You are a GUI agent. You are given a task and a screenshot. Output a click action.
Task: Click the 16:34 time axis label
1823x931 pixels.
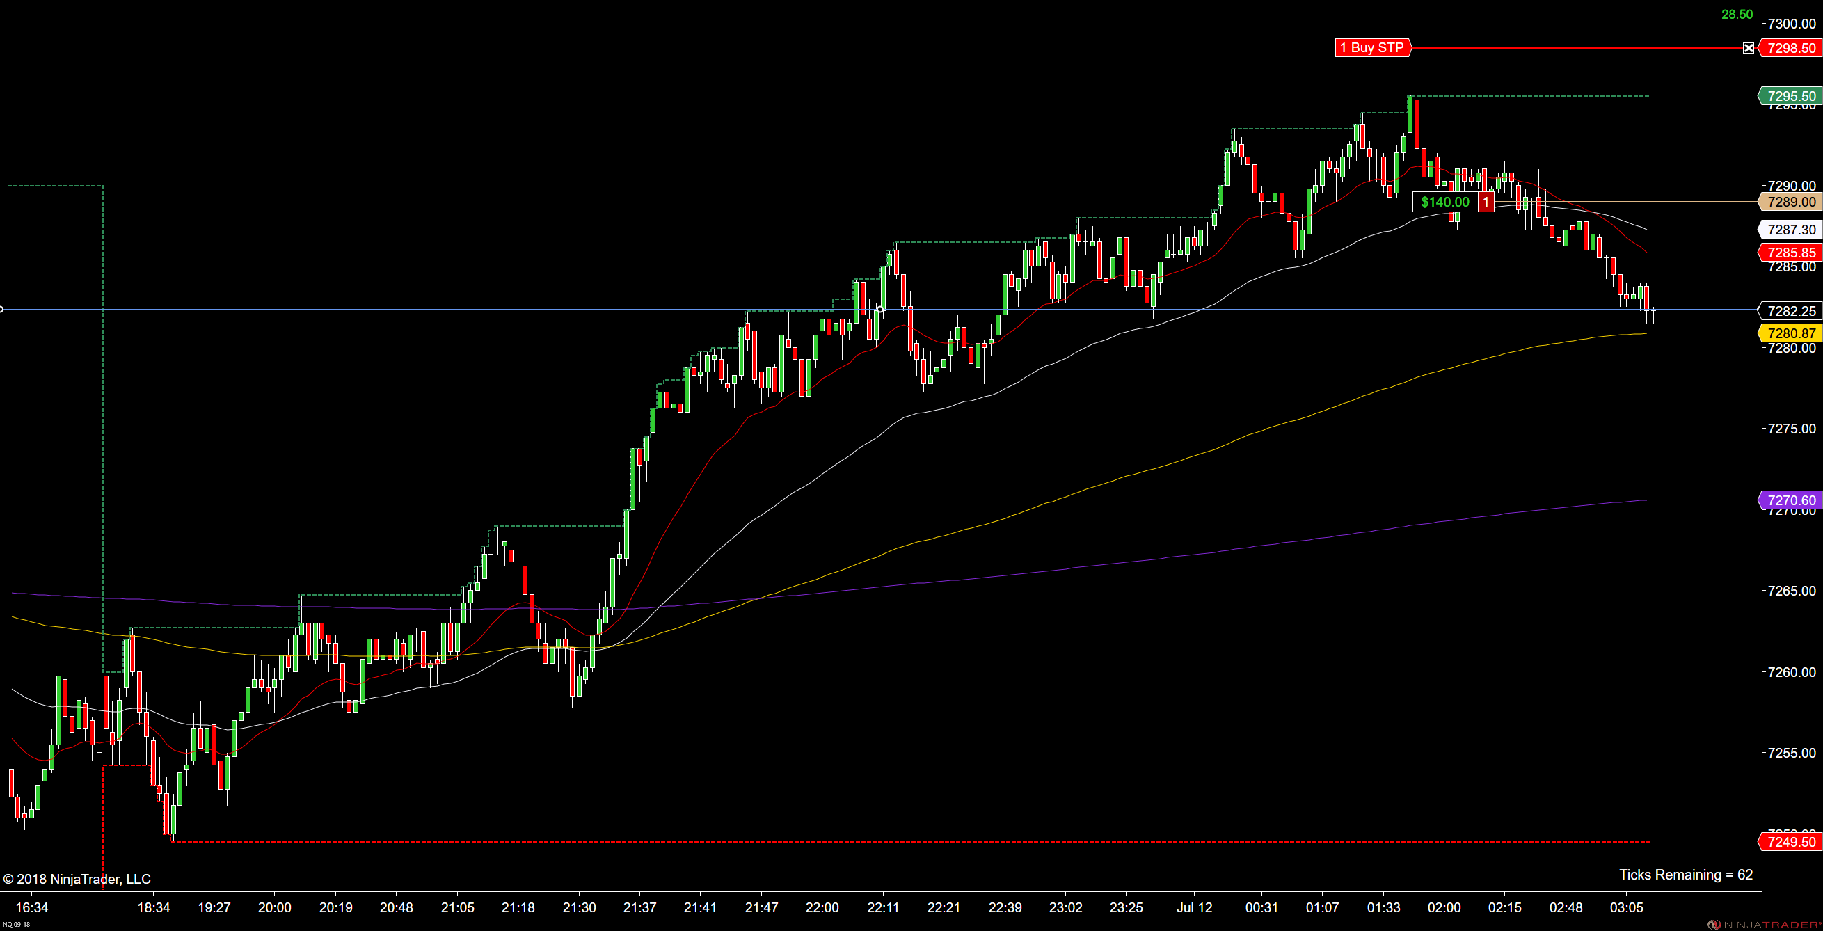32,907
